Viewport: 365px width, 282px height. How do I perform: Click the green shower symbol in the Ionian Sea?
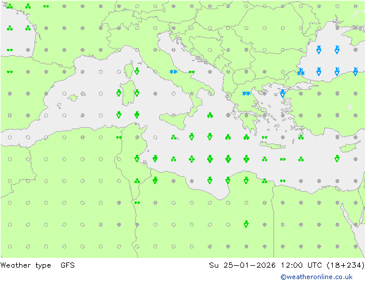(210, 115)
